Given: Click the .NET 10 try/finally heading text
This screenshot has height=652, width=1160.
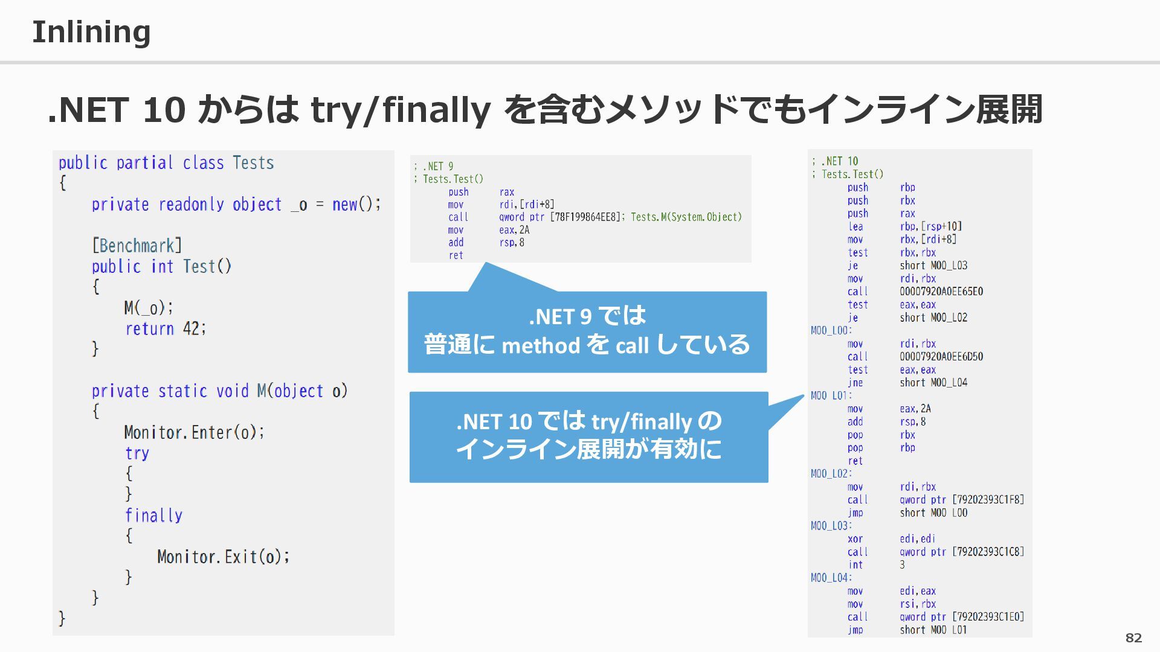Looking at the screenshot, I should pos(545,109).
